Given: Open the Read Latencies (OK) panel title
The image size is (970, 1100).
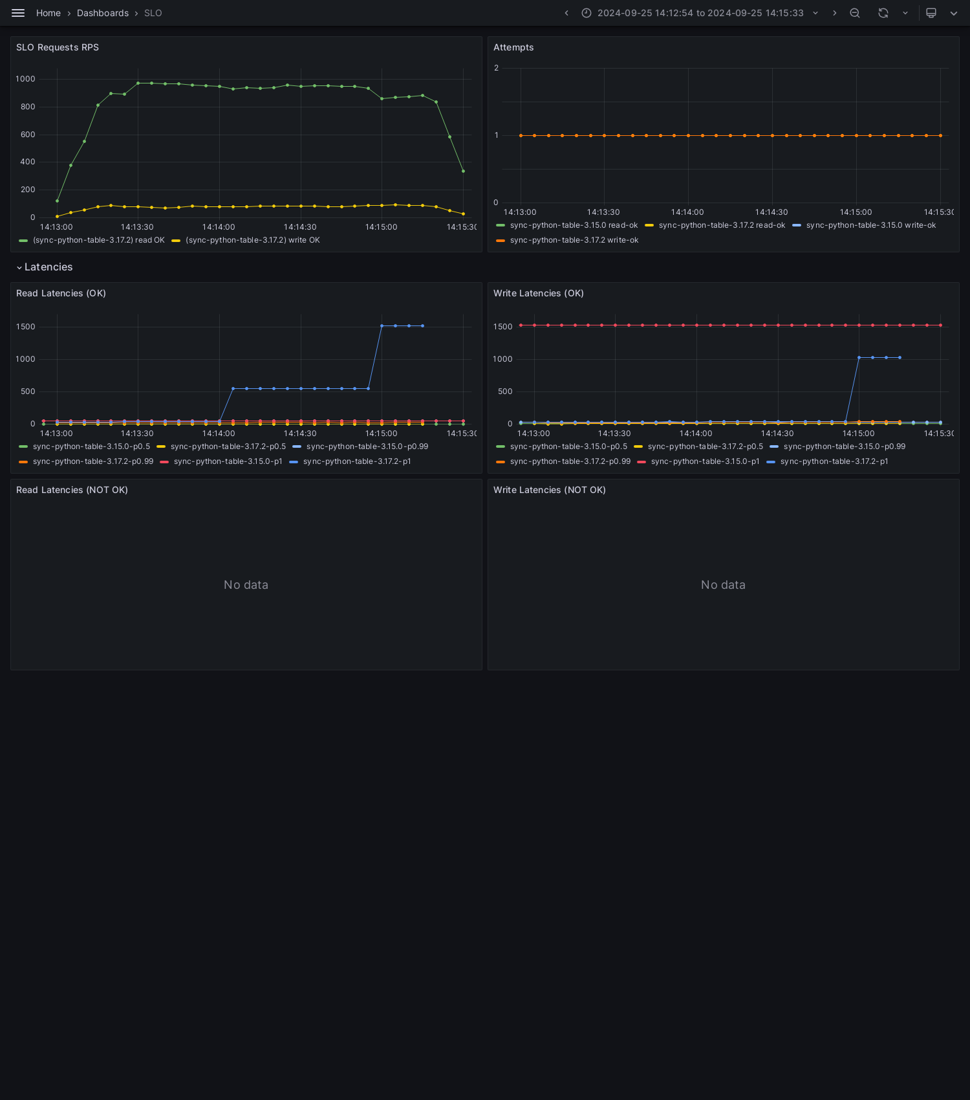Looking at the screenshot, I should coord(61,293).
